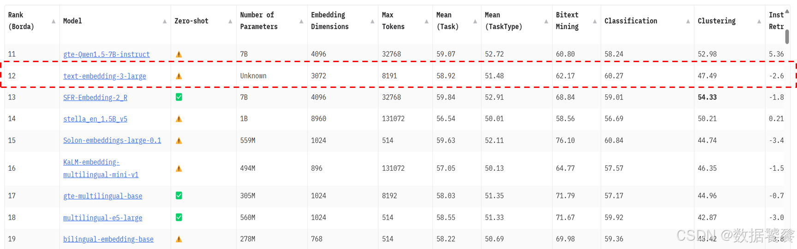Click the Zero-shot column header
This screenshot has width=797, height=249.
(191, 21)
